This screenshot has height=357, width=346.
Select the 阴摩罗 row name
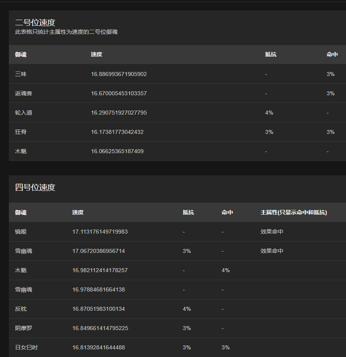(23, 328)
